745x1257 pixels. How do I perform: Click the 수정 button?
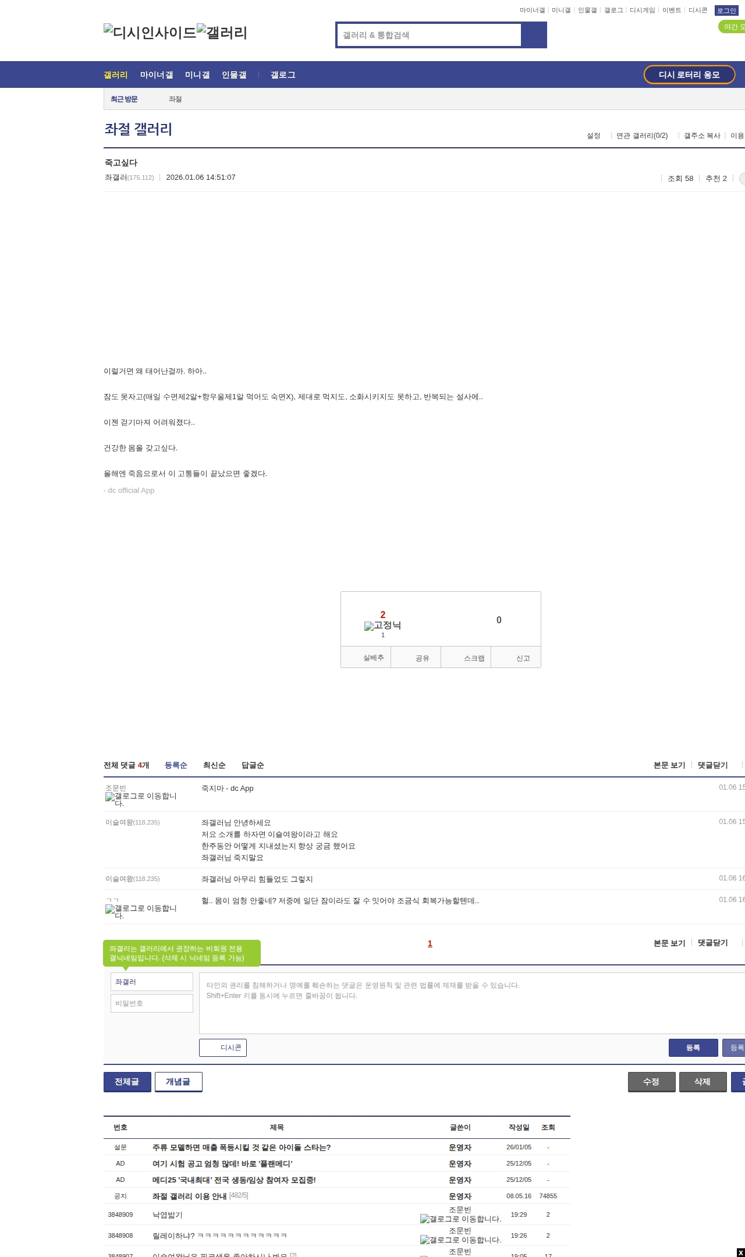pyautogui.click(x=652, y=1082)
